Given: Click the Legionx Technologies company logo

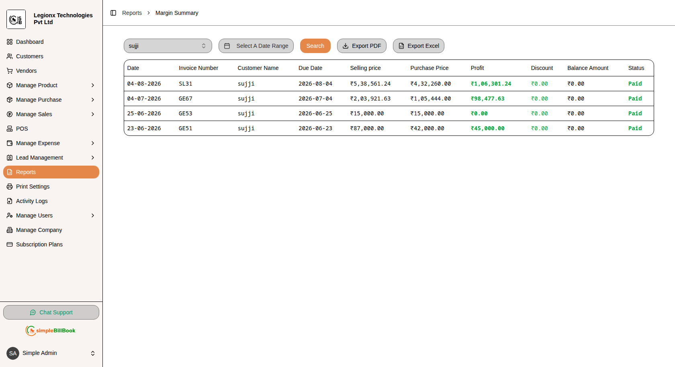Looking at the screenshot, I should coord(16,19).
